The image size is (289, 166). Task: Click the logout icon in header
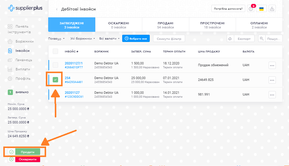coord(272,9)
